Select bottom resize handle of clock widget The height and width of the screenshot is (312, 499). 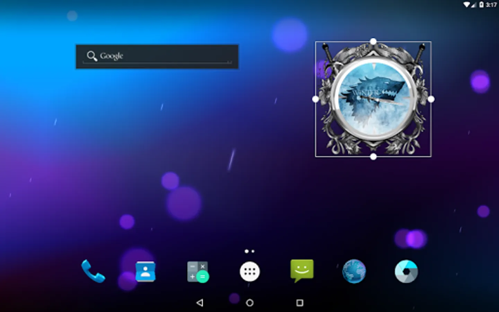coord(373,157)
